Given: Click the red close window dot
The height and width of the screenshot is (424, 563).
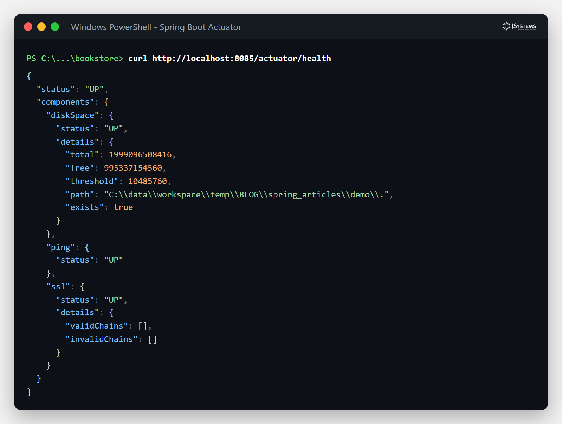Looking at the screenshot, I should click(x=28, y=27).
